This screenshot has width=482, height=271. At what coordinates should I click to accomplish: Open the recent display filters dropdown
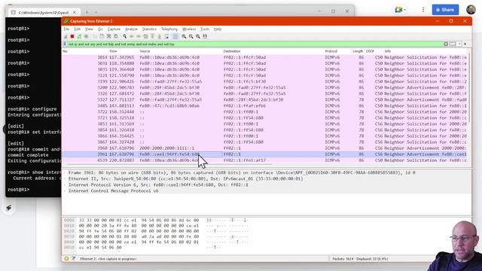coord(459,44)
